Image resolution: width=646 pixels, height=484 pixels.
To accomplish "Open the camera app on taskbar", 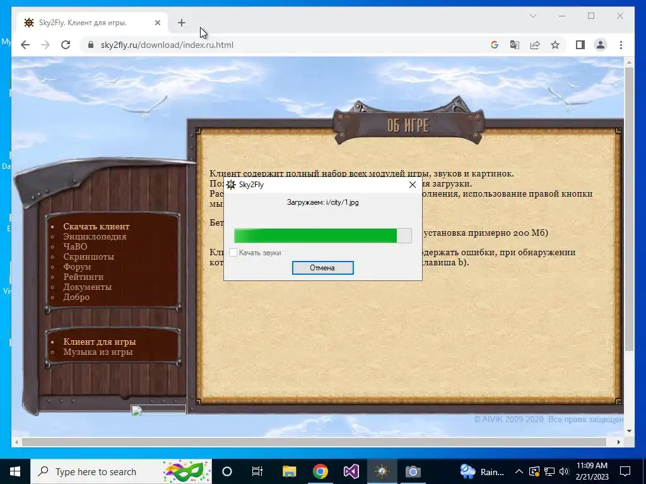I will [413, 471].
